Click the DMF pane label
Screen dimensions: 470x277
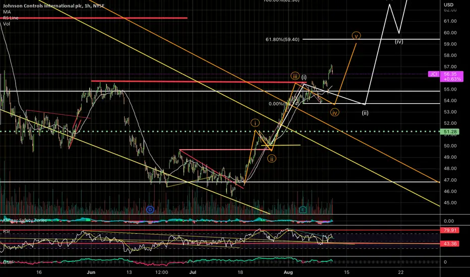pos(9,262)
